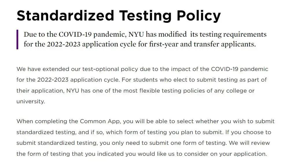Click "NYU has modified" in the highlighted quote
Viewport: 288px width, 165px height.
[157, 34]
